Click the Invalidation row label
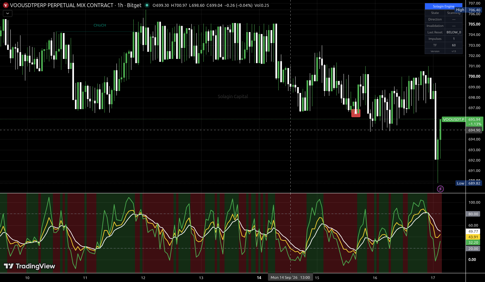 pos(435,26)
